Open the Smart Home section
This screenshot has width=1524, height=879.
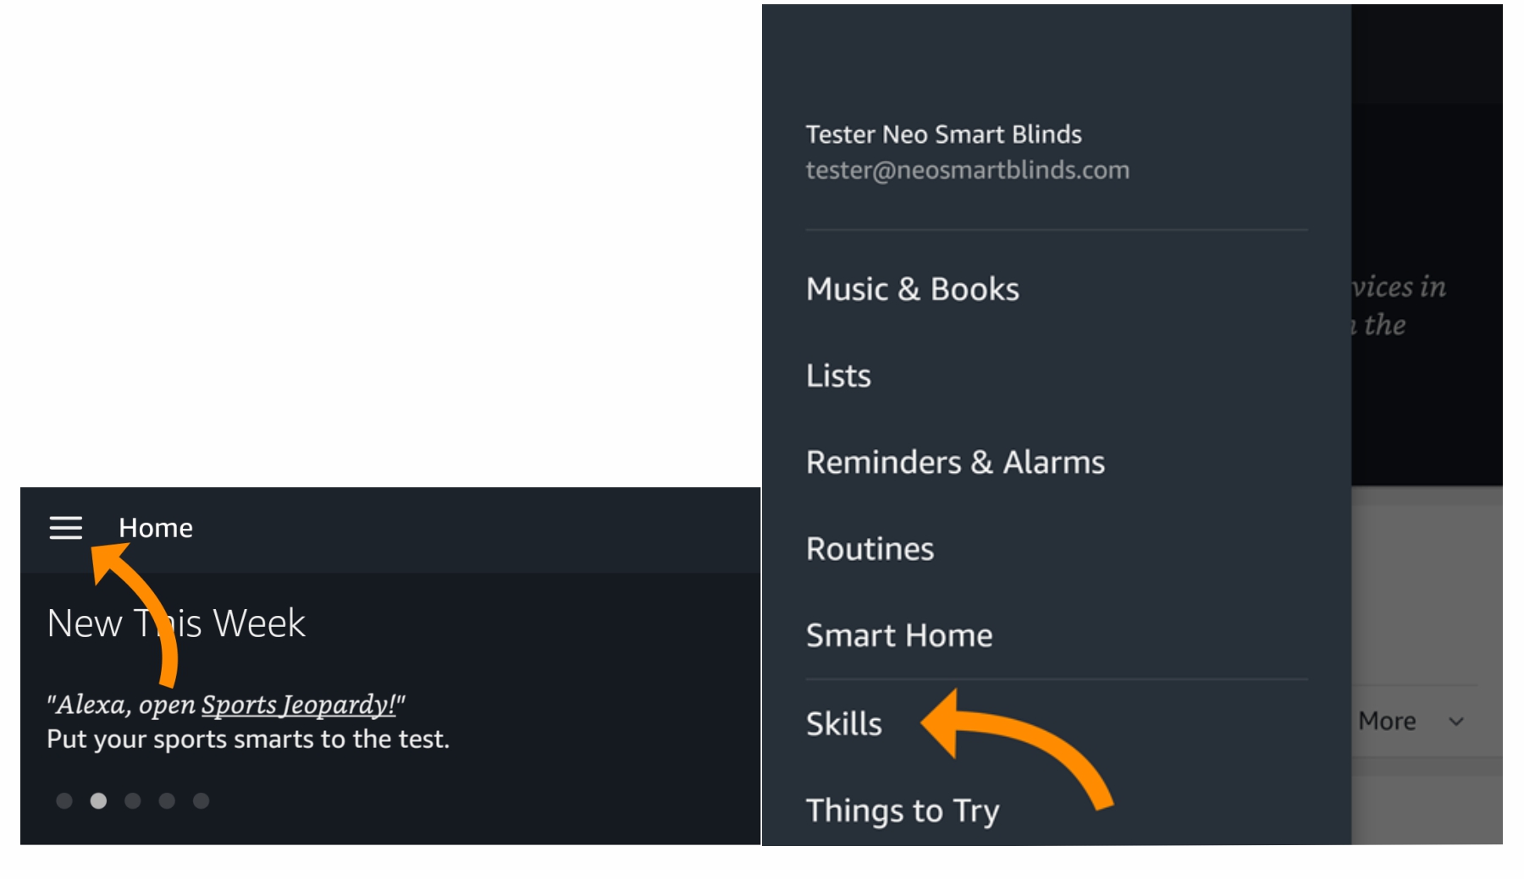899,635
